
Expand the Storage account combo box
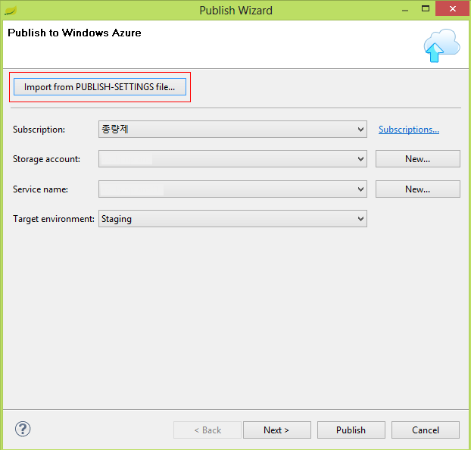[x=232, y=159]
